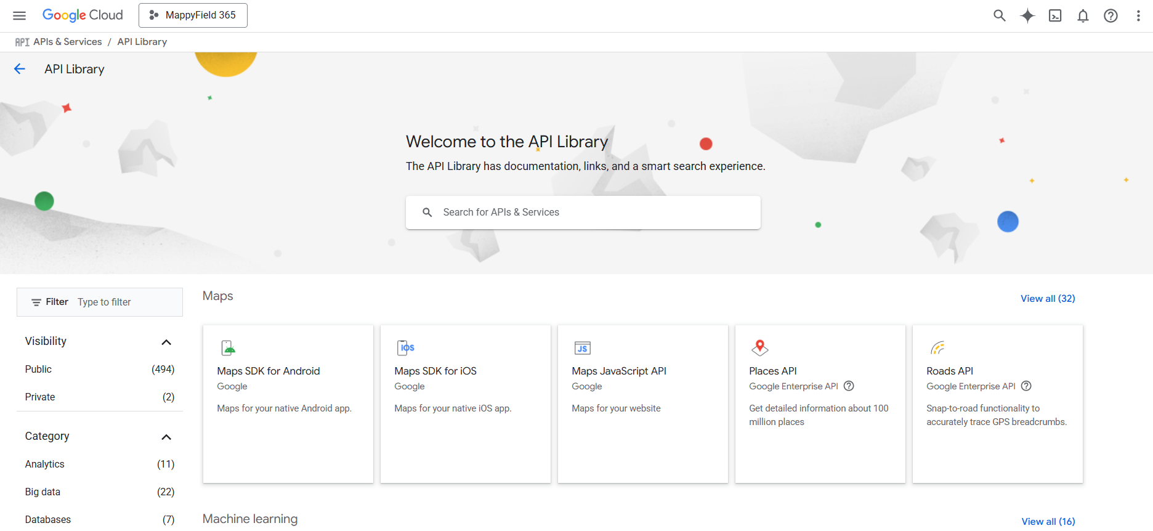This screenshot has height=531, width=1153.
Task: Click the search magnifier icon in header
Action: pyautogui.click(x=999, y=15)
